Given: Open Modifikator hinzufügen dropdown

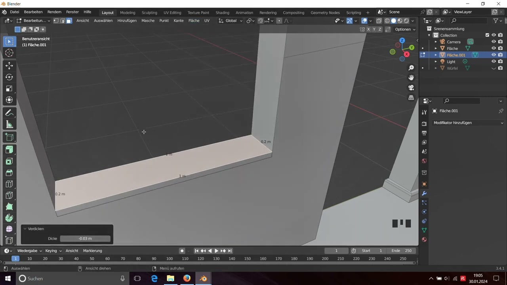Looking at the screenshot, I should tap(468, 123).
